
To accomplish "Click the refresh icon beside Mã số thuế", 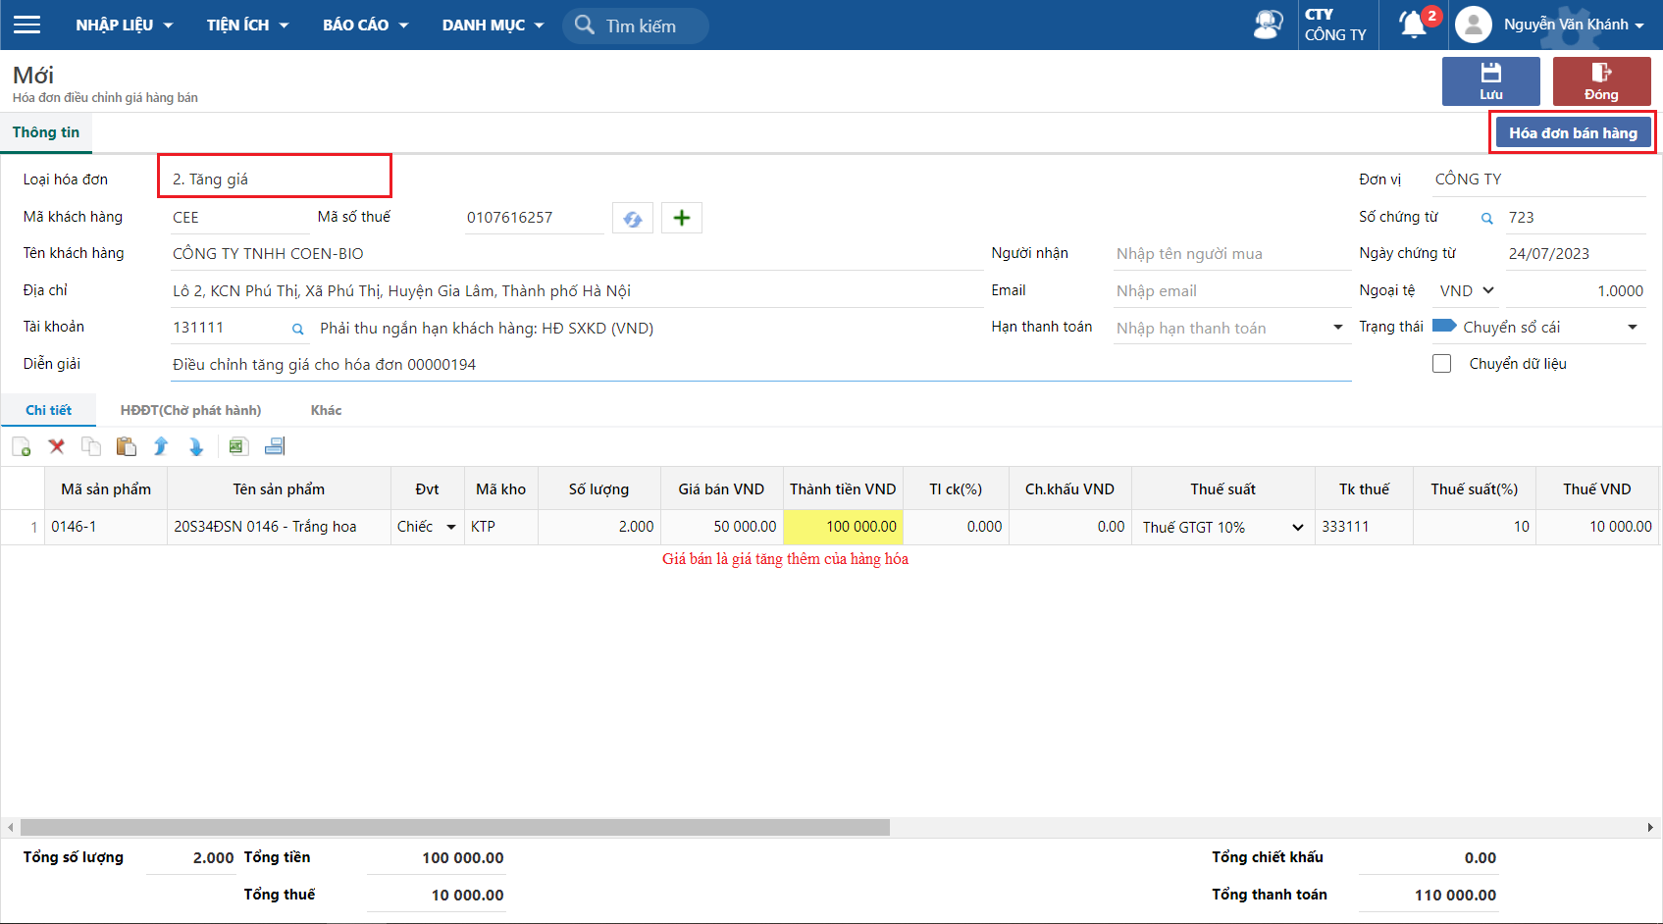I will tap(633, 218).
